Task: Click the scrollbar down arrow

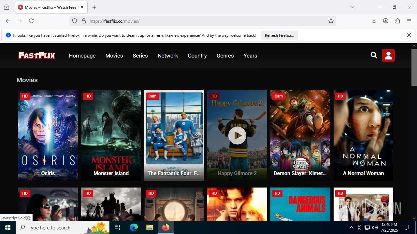Action: [414, 218]
